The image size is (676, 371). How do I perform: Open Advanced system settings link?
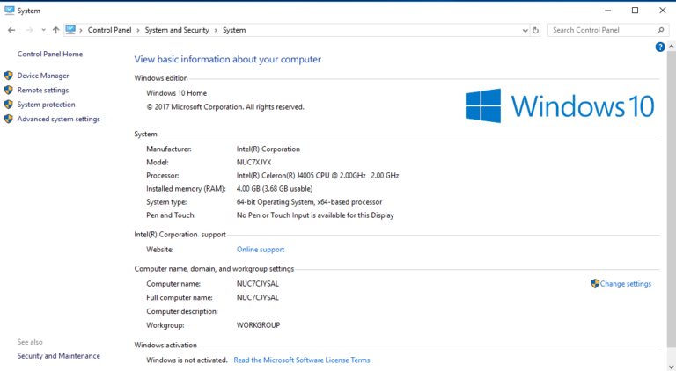pyautogui.click(x=59, y=119)
